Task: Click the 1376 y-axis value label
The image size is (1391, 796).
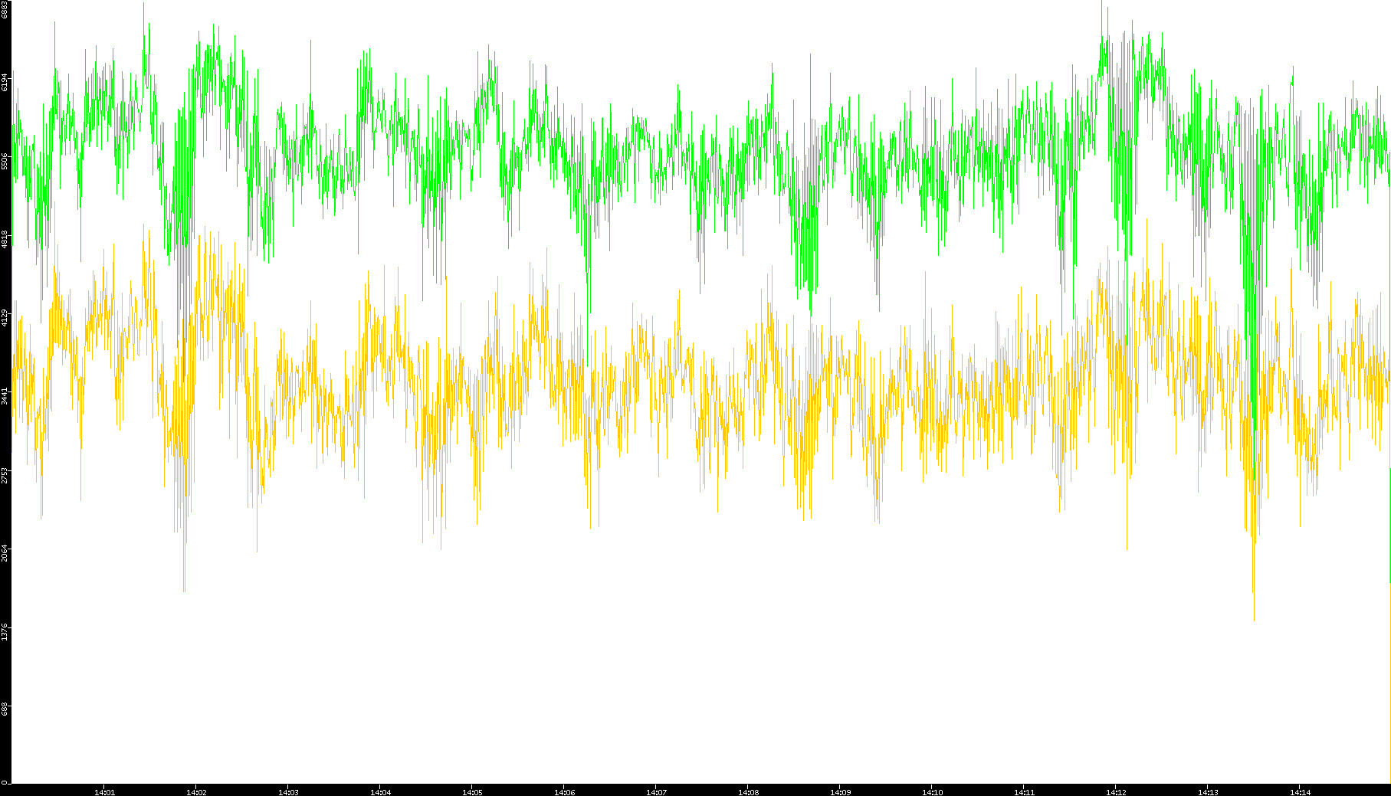Action: point(5,632)
